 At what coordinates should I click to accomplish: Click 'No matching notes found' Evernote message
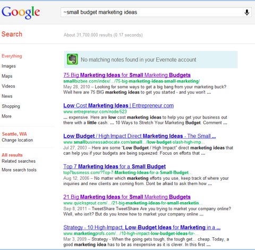pyautogui.click(x=139, y=60)
